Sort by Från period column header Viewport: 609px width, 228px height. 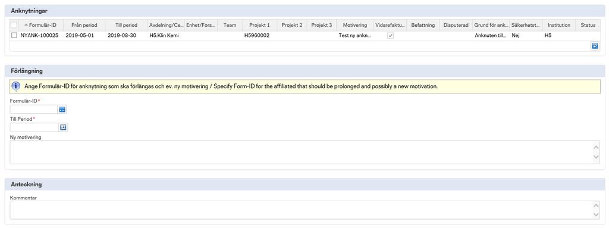[84, 25]
